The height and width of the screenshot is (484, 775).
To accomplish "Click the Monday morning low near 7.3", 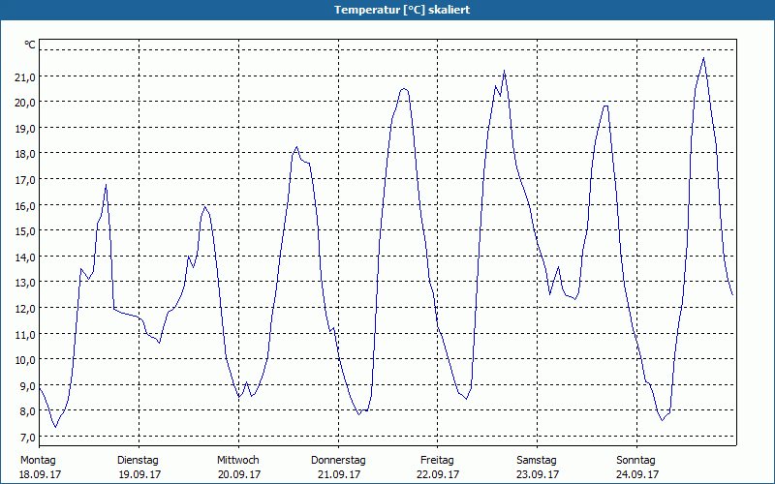I will 56,427.
